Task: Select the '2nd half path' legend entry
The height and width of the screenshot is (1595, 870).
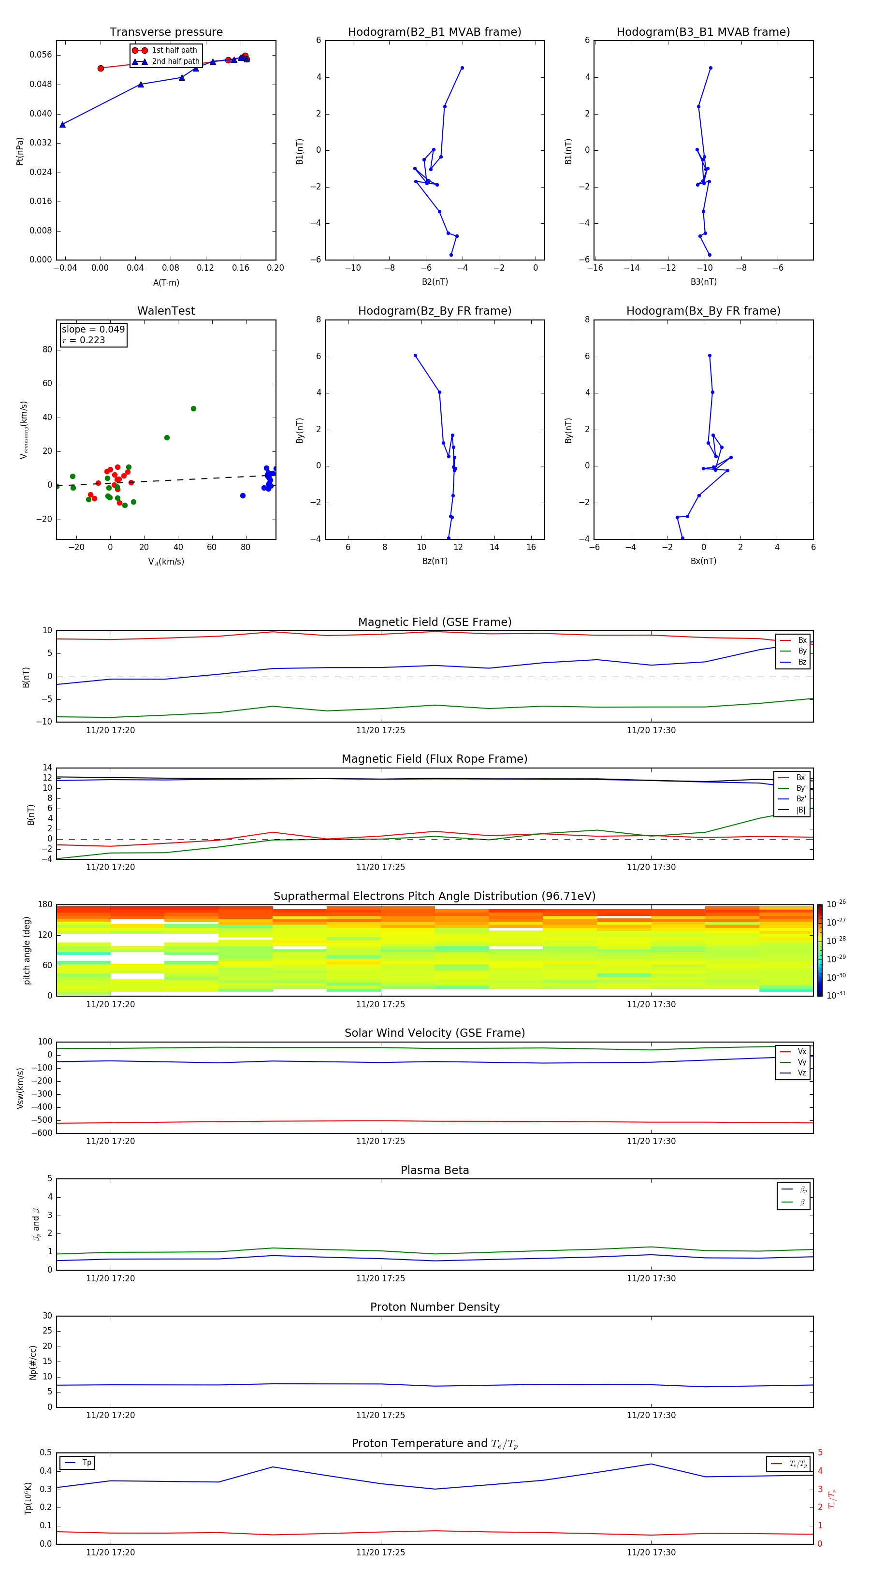Action: point(165,61)
